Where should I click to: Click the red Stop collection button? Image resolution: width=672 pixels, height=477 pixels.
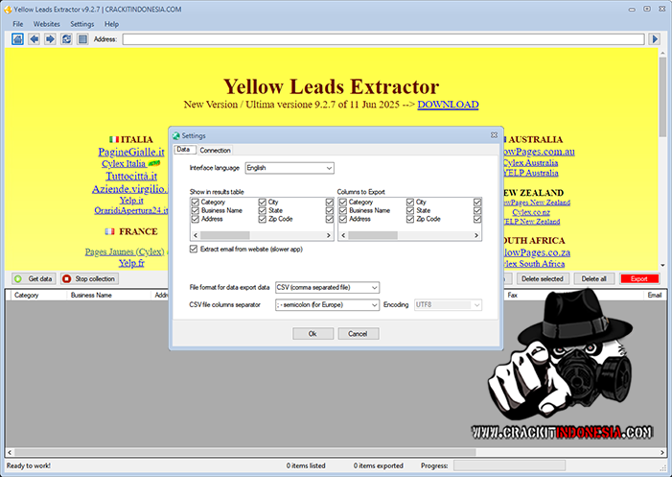pos(89,278)
